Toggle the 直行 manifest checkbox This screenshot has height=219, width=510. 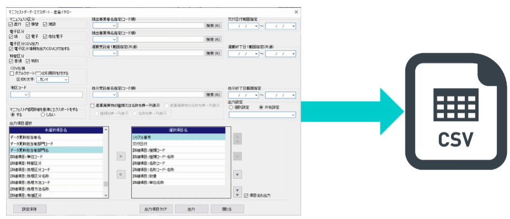(x=11, y=24)
